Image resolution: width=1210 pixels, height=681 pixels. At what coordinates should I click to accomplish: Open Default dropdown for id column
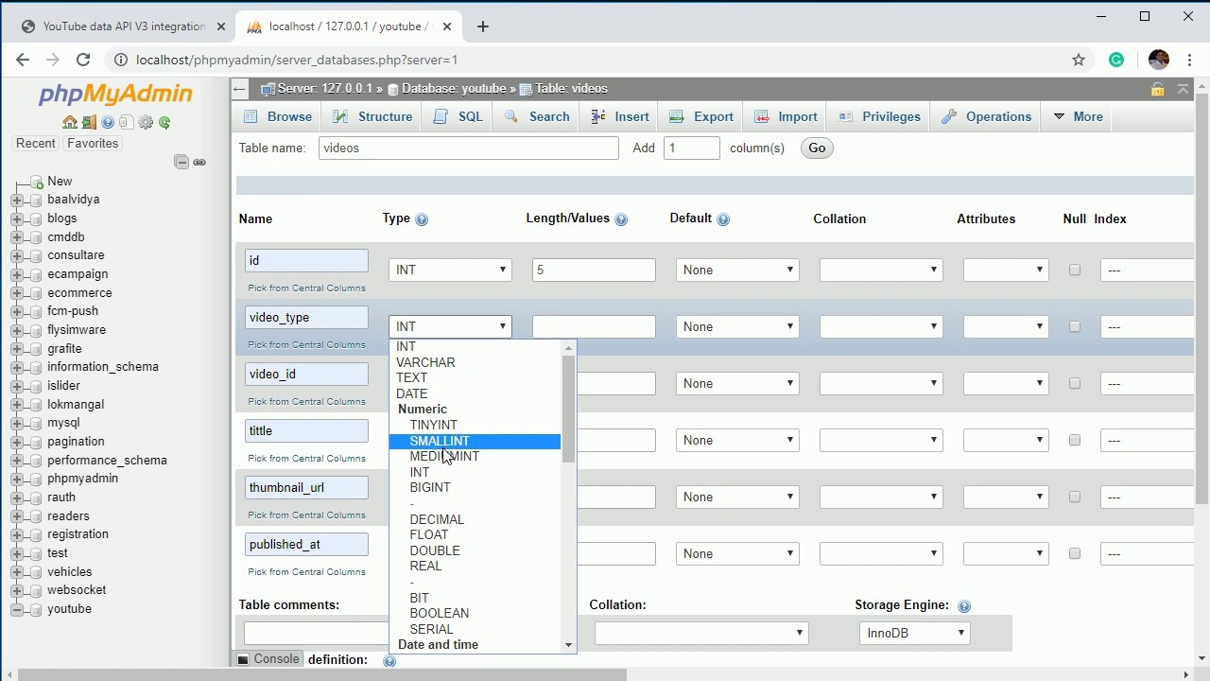(x=737, y=270)
